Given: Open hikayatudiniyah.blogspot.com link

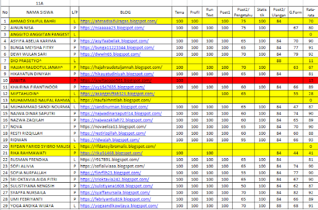Looking at the screenshot, I should coord(117,74).
